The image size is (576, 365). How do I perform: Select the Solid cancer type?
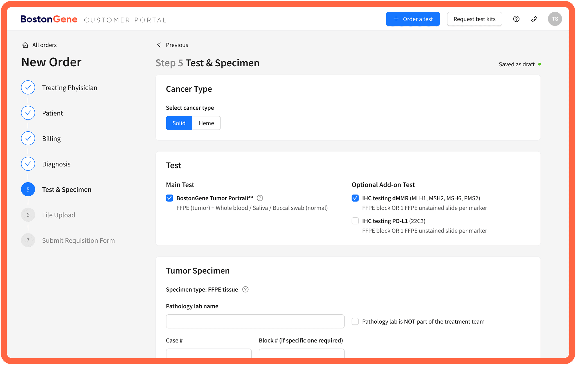point(179,123)
